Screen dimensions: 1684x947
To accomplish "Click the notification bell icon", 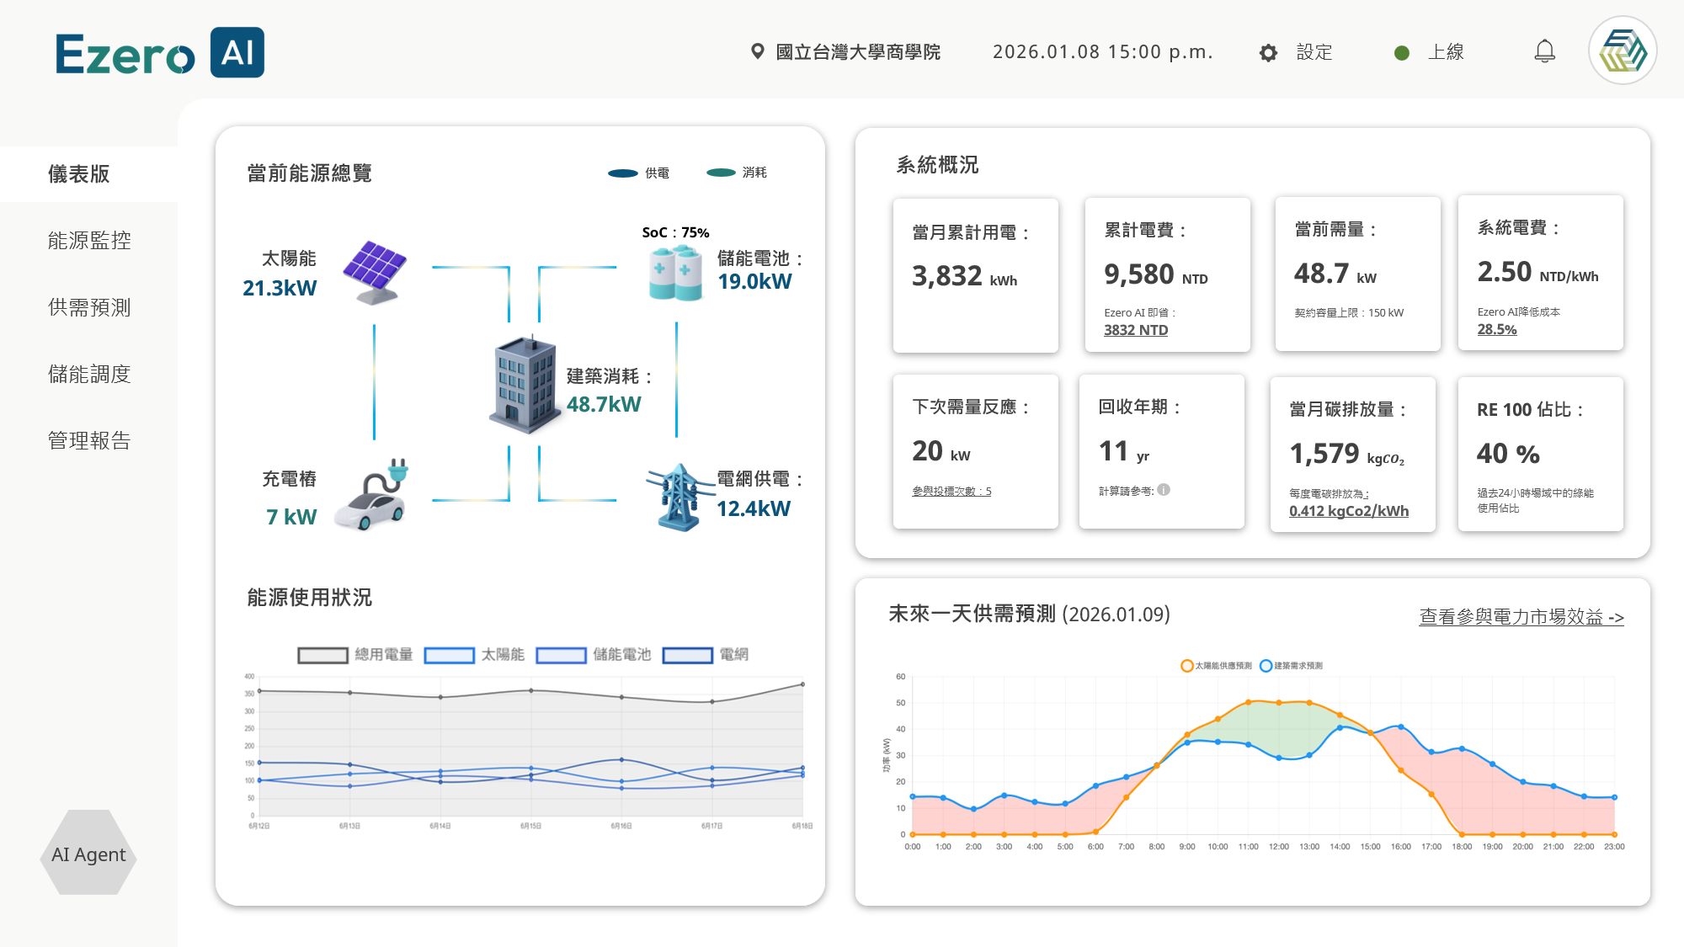I will (x=1544, y=51).
